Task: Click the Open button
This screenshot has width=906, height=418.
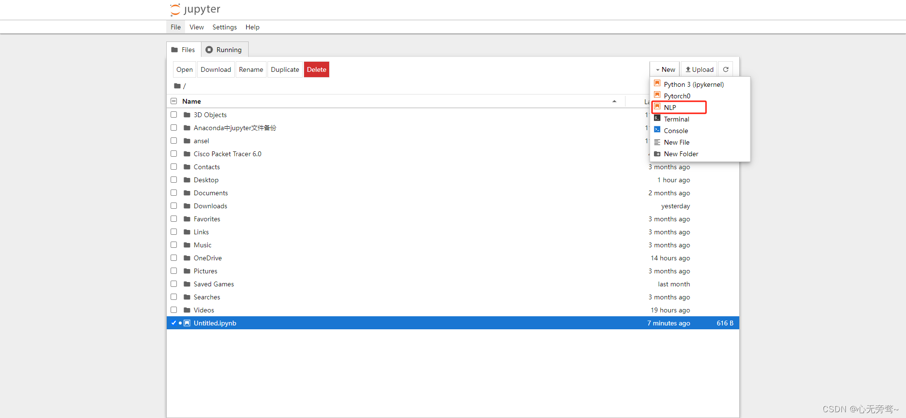Action: click(x=185, y=69)
